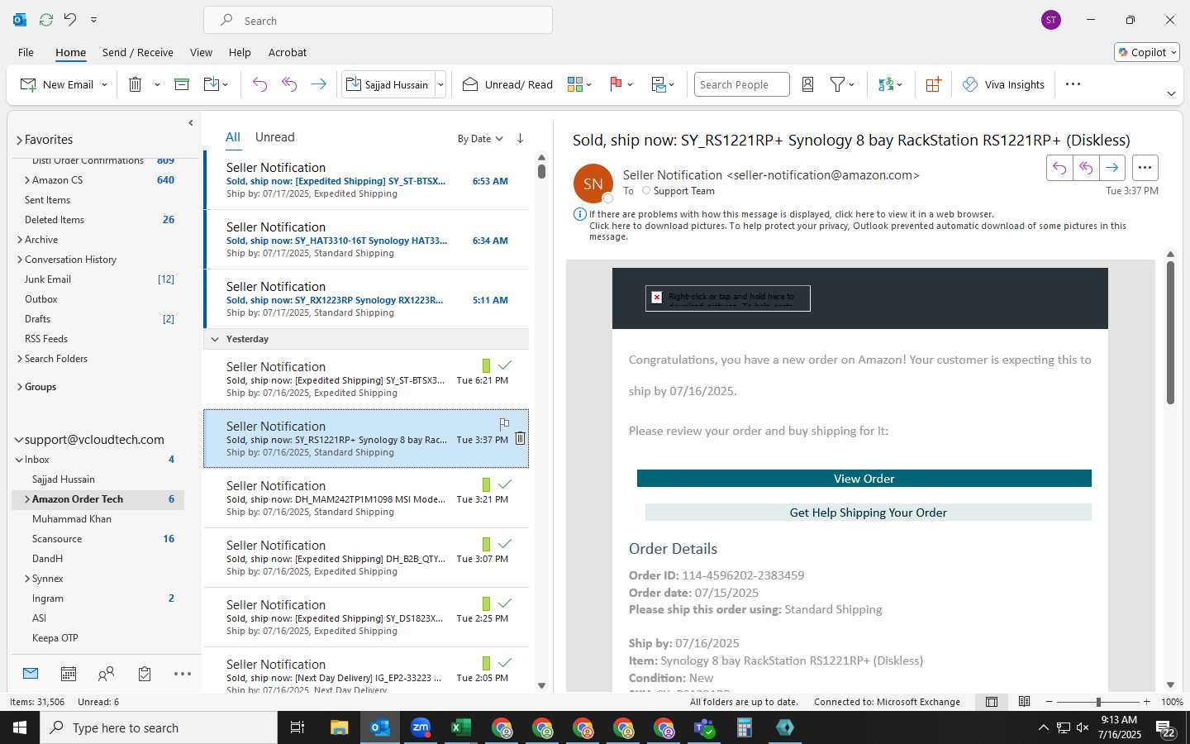Open New Email dropdown arrow
Image resolution: width=1190 pixels, height=744 pixels.
104,84
